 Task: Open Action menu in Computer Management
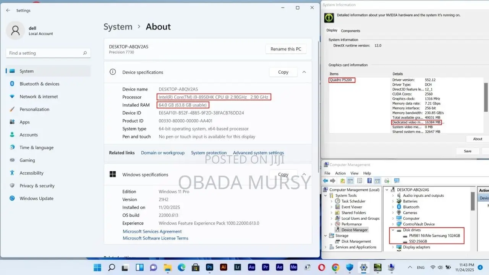click(x=340, y=173)
